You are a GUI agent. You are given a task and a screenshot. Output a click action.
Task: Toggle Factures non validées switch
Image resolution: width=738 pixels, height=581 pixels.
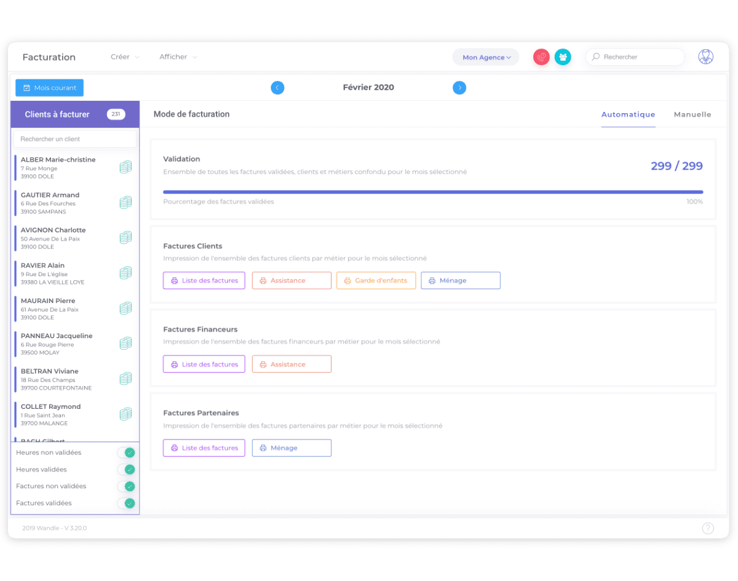126,486
